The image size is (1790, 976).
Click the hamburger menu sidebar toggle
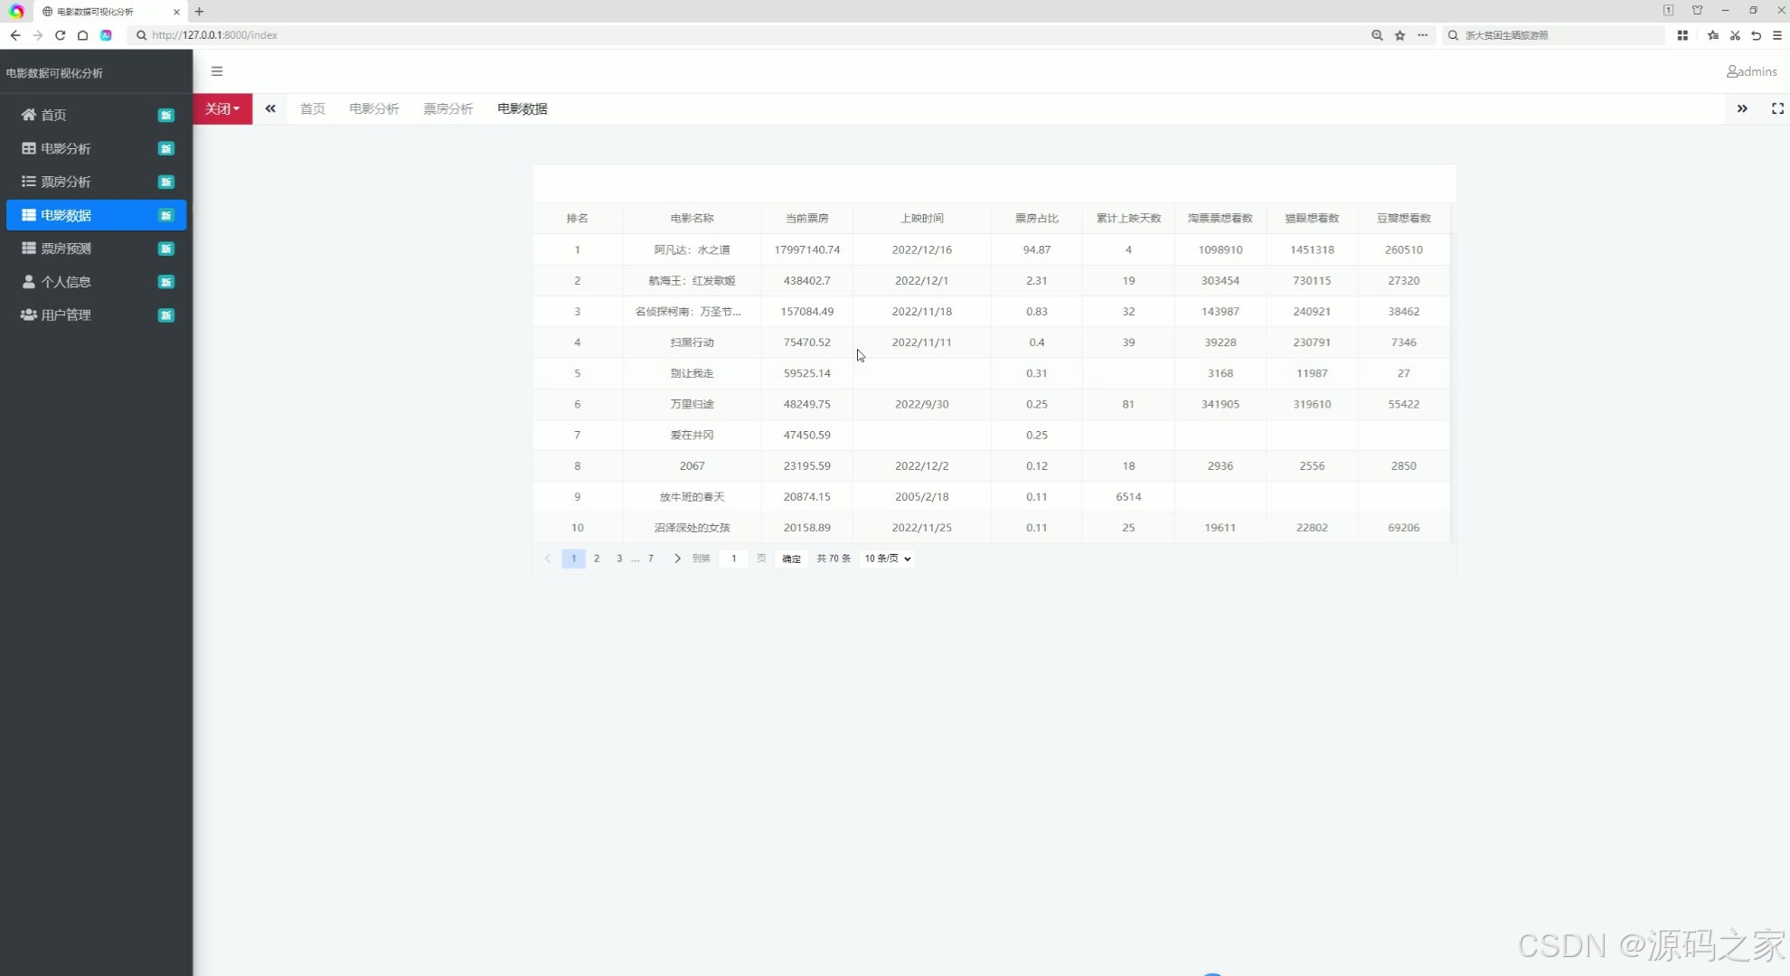(217, 71)
